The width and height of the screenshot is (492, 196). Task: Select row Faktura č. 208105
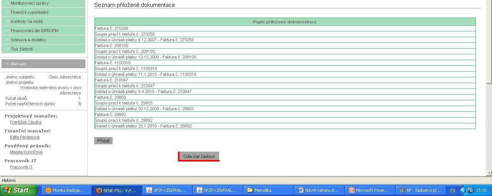pos(285,46)
